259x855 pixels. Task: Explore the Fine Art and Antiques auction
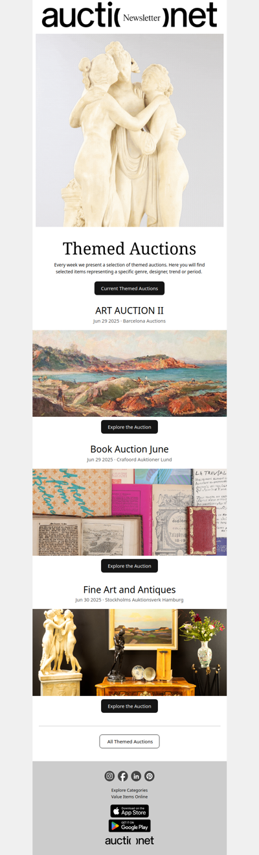coord(129,706)
